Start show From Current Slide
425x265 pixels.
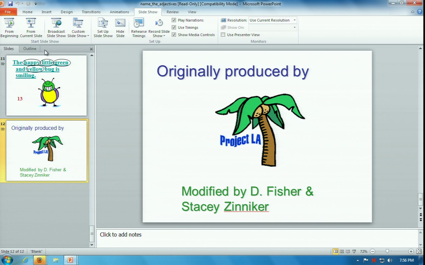pos(31,27)
